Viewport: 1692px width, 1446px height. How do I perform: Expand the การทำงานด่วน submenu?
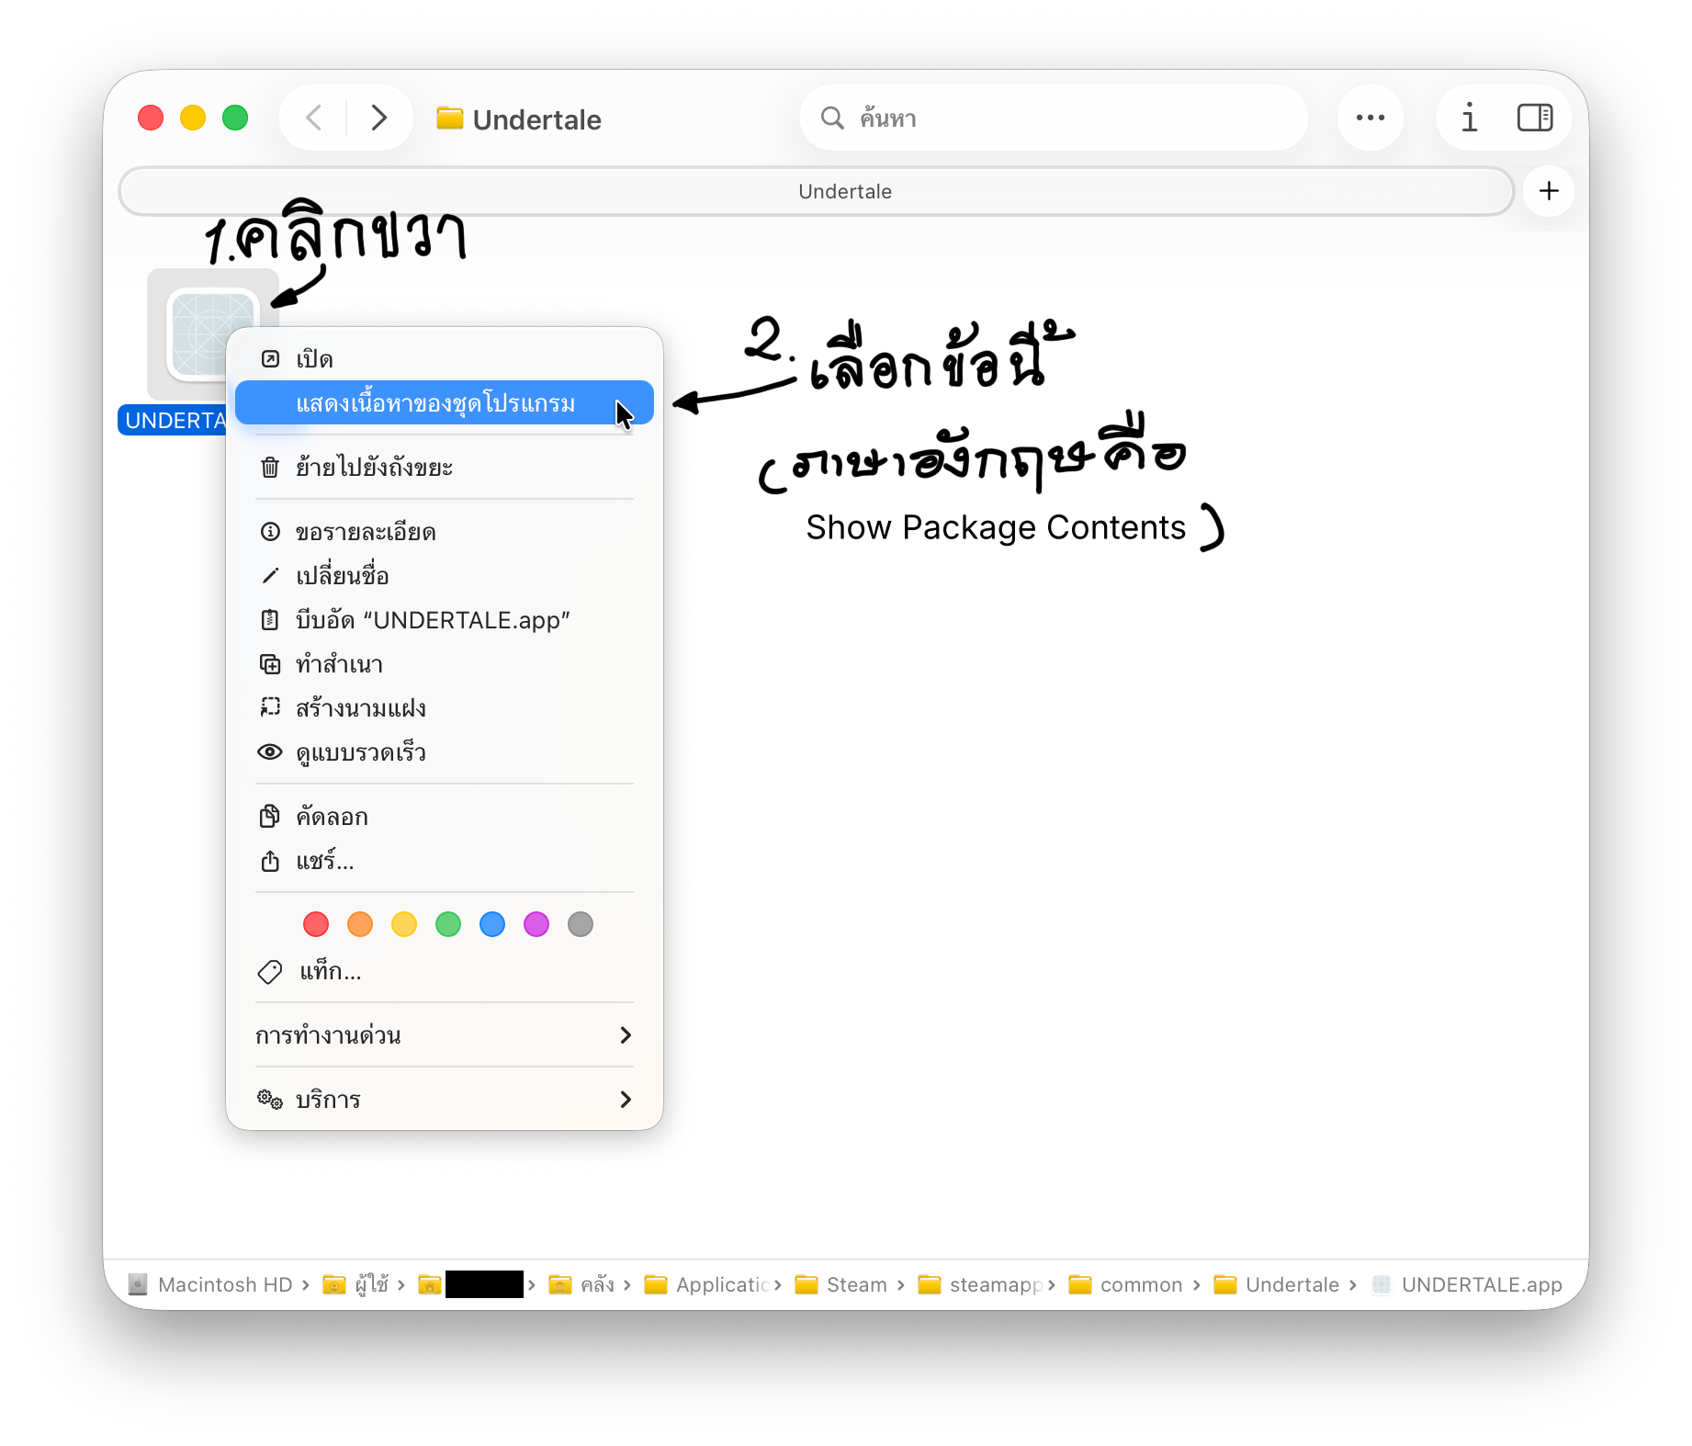tap(445, 1035)
